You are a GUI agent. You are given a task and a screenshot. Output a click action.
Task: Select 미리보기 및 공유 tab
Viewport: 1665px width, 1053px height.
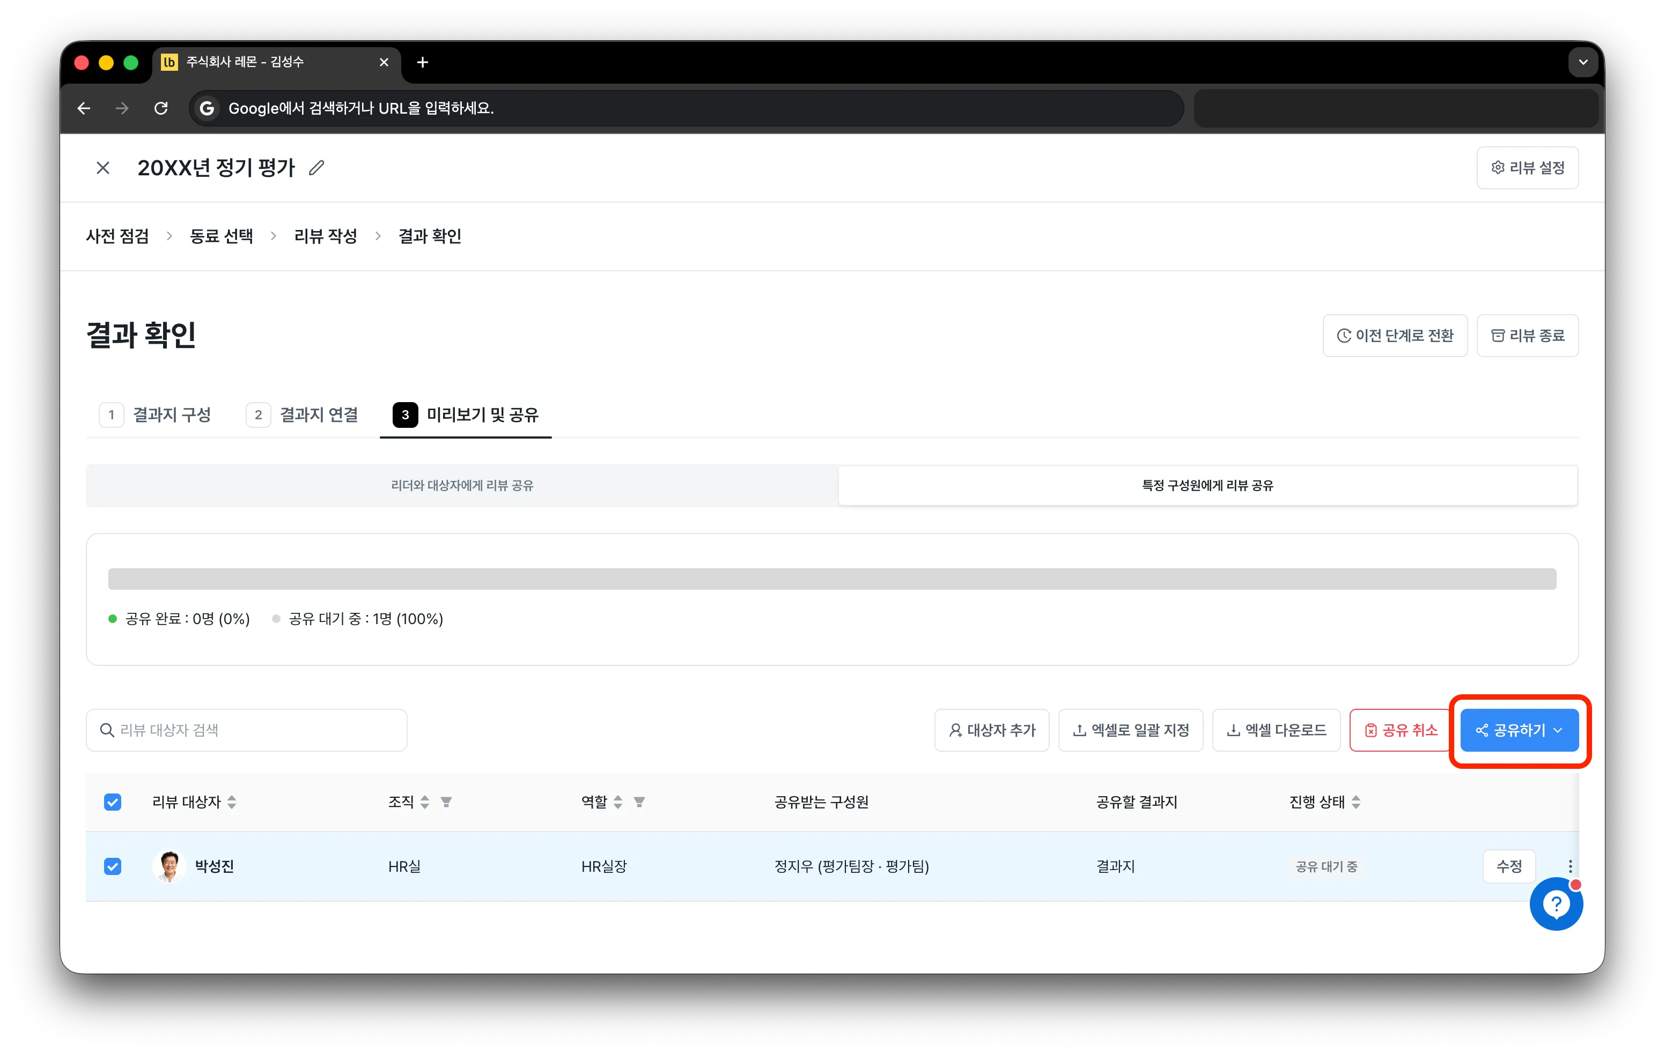pos(466,414)
